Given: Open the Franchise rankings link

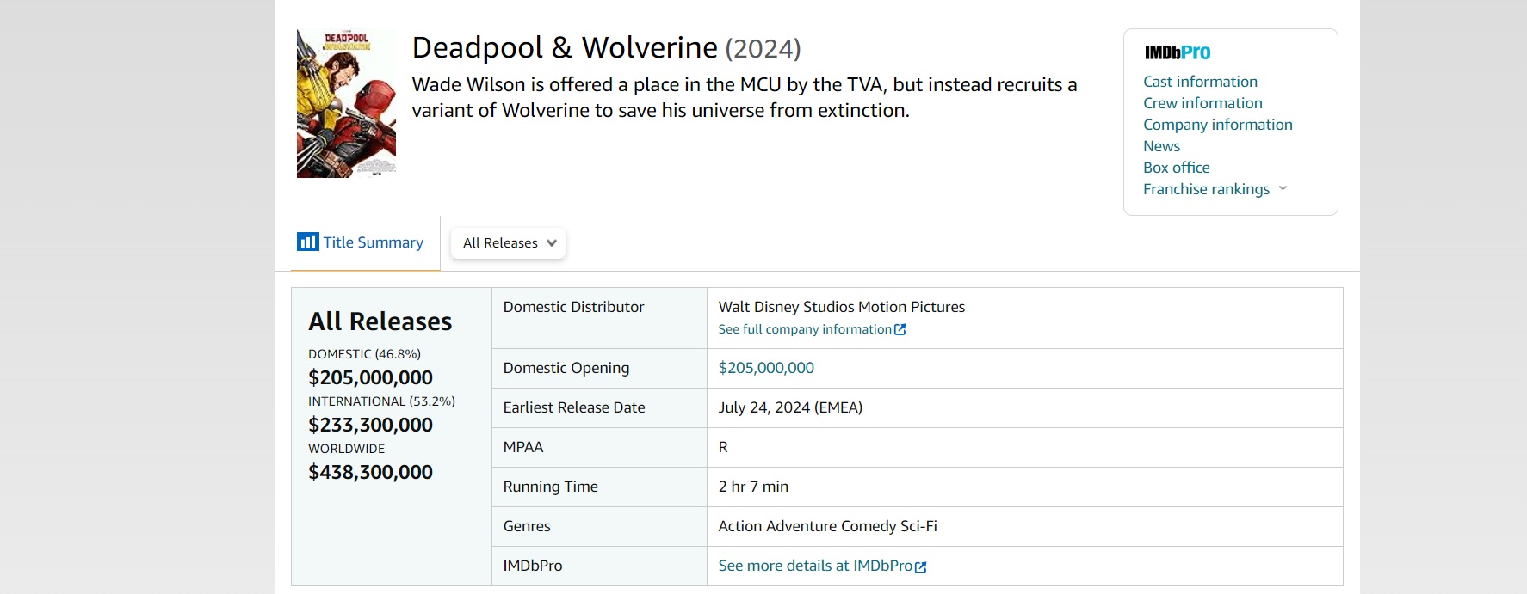Looking at the screenshot, I should 1206,189.
